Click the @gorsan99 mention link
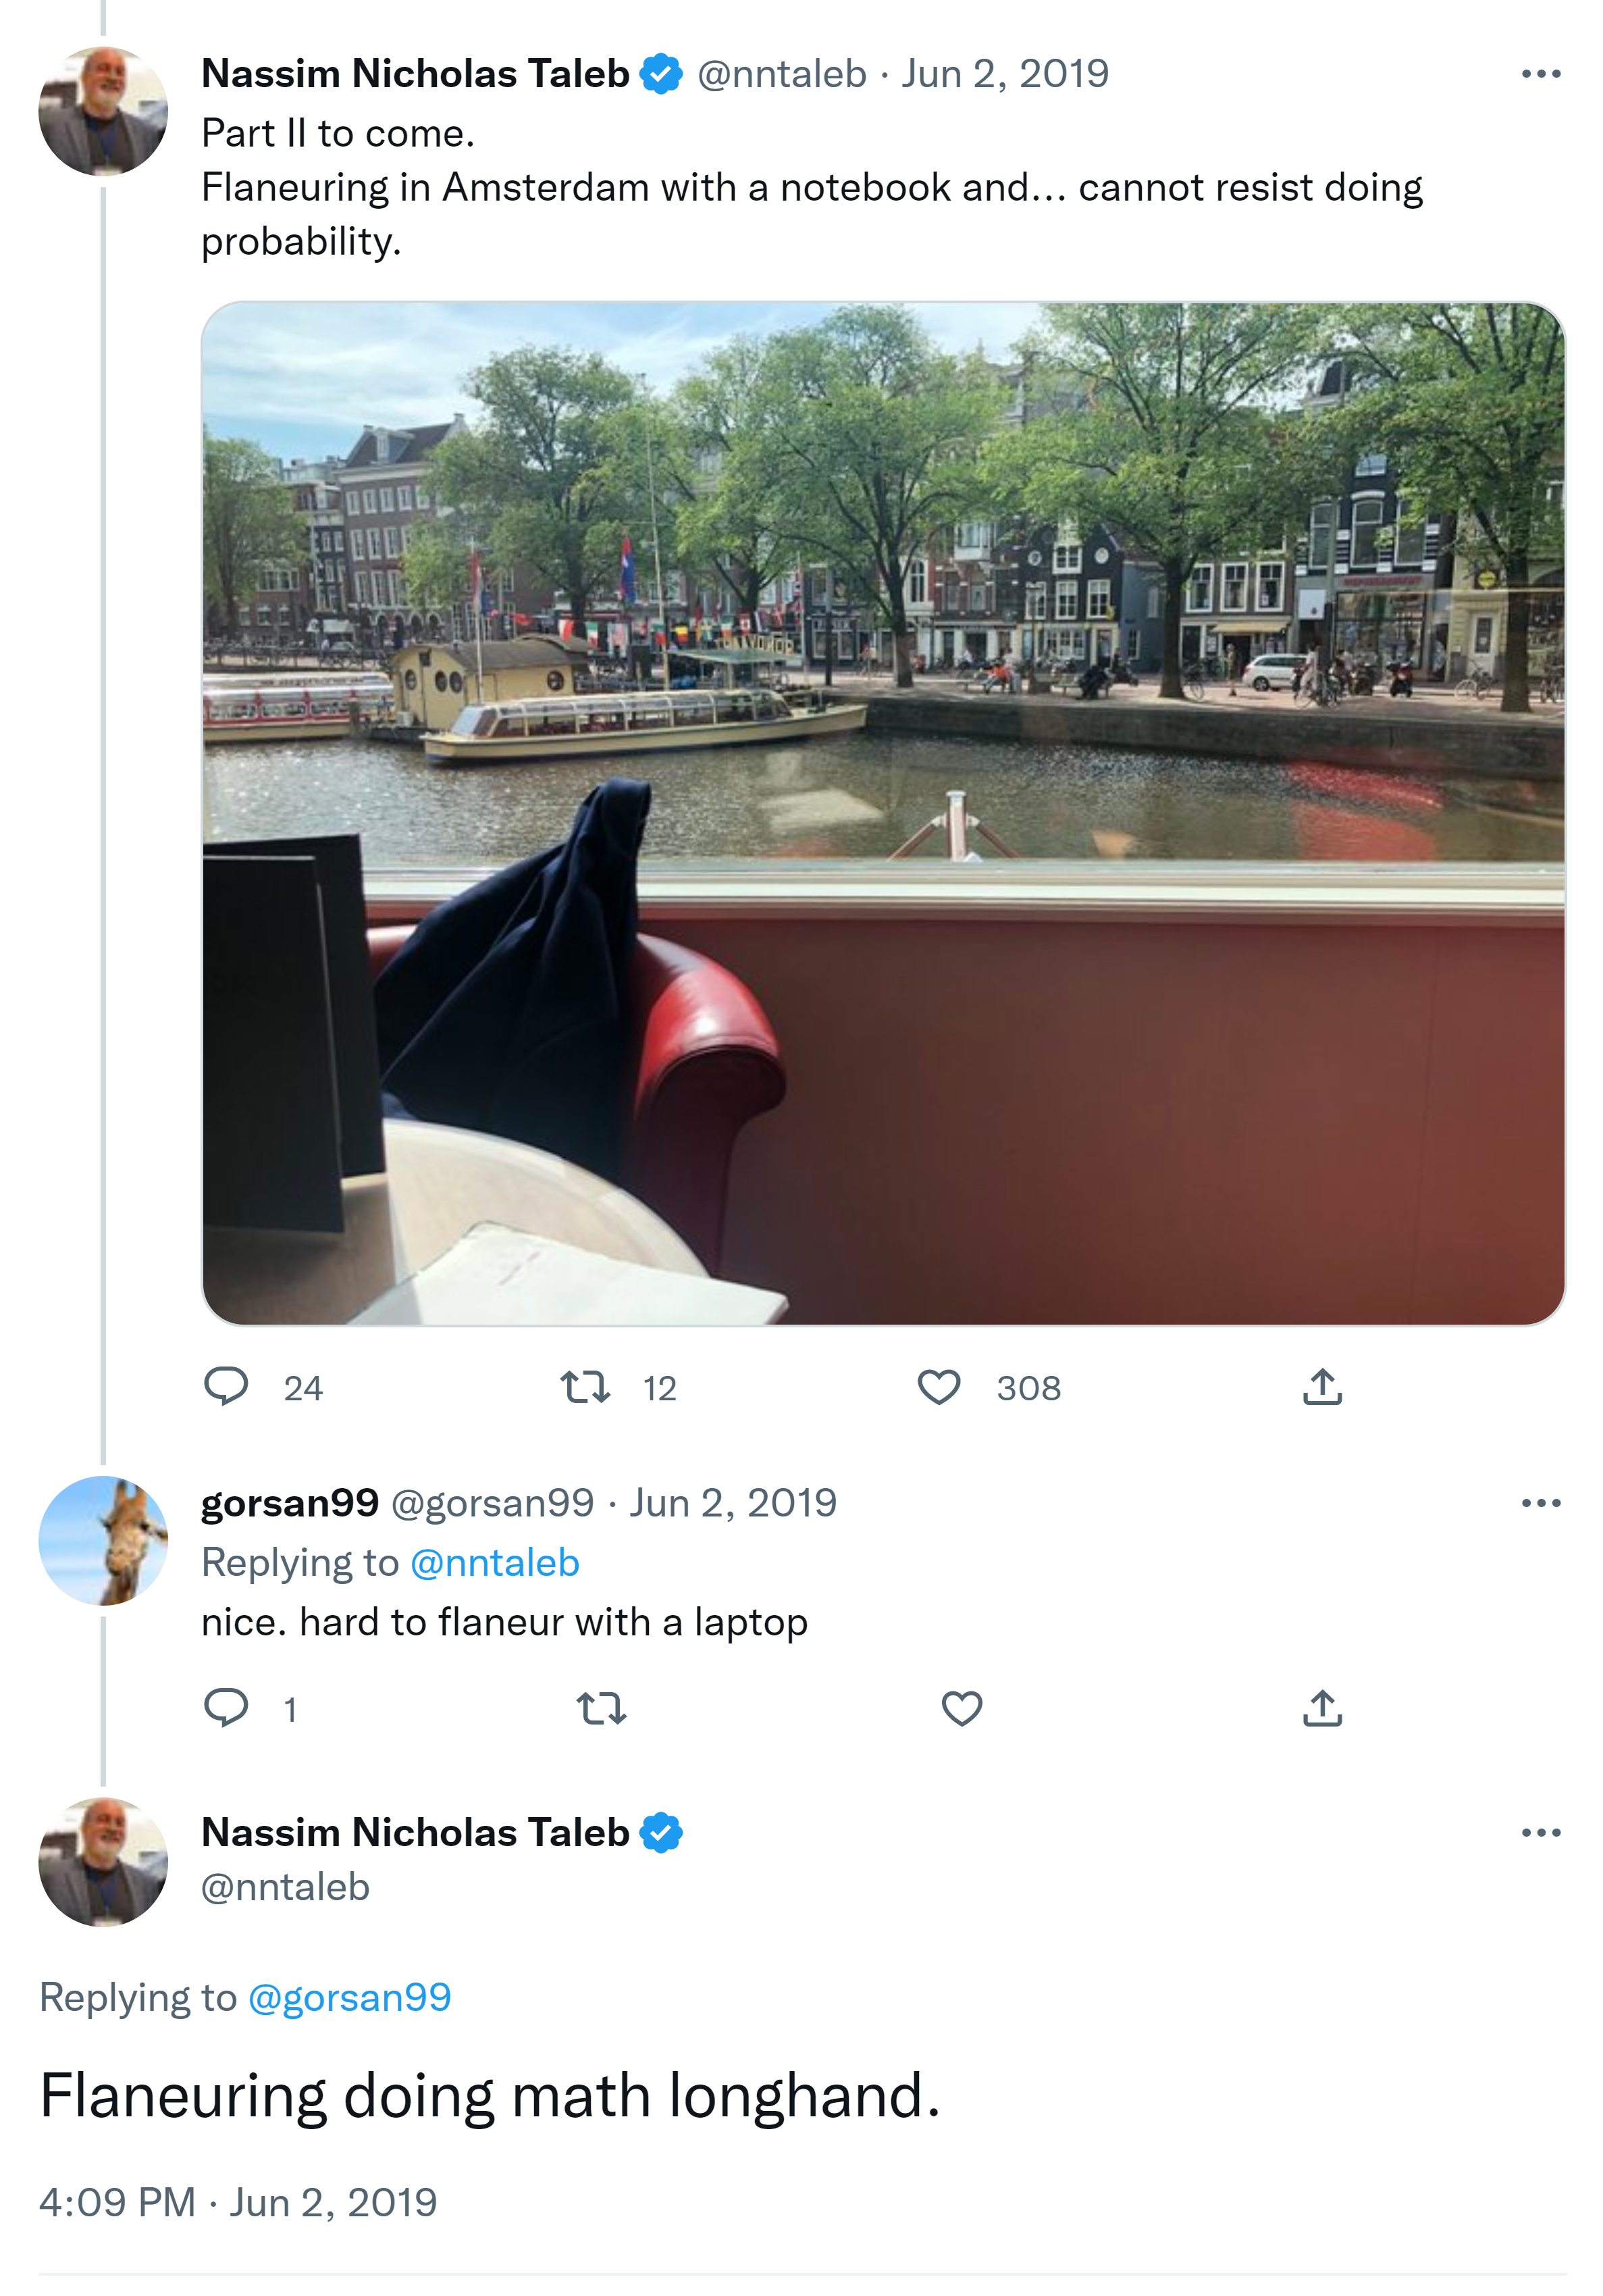 [x=350, y=1997]
